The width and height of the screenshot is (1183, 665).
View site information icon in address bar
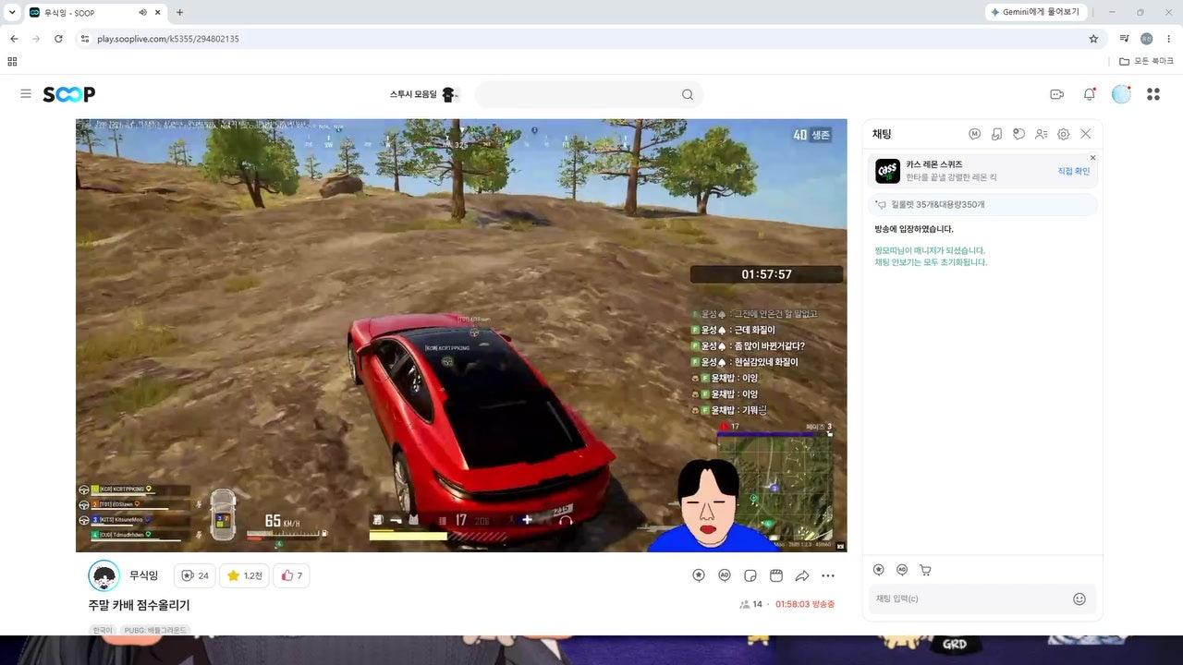pyautogui.click(x=84, y=39)
